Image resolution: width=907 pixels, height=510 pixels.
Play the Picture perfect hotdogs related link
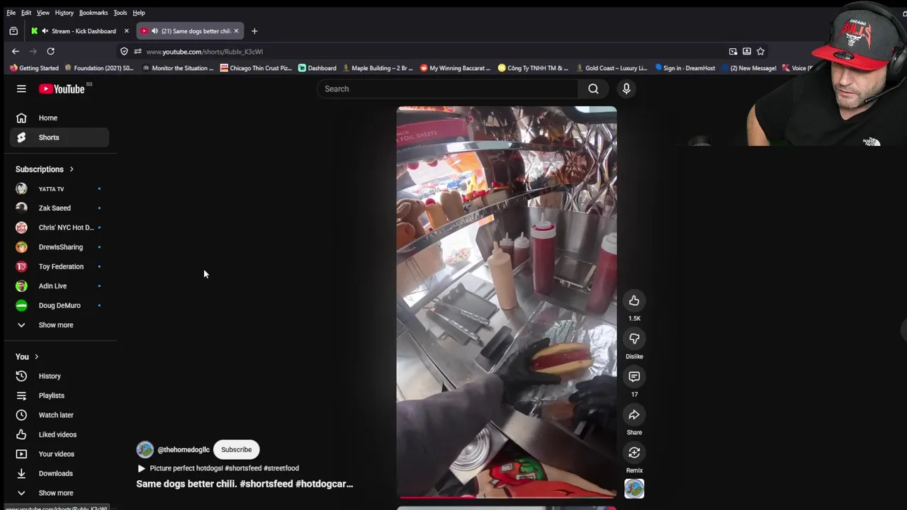(x=218, y=468)
